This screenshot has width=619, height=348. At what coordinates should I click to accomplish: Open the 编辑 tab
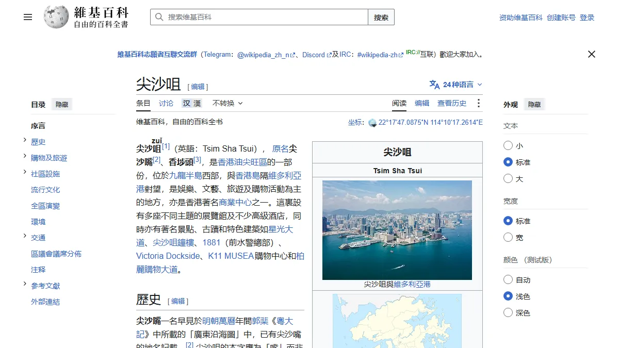(x=422, y=103)
